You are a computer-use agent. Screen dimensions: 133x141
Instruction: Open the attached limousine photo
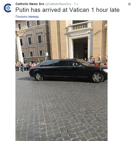pyautogui.click(x=61, y=81)
